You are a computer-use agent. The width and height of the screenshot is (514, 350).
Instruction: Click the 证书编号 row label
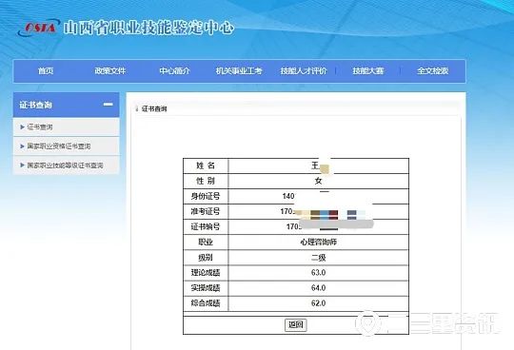(206, 226)
